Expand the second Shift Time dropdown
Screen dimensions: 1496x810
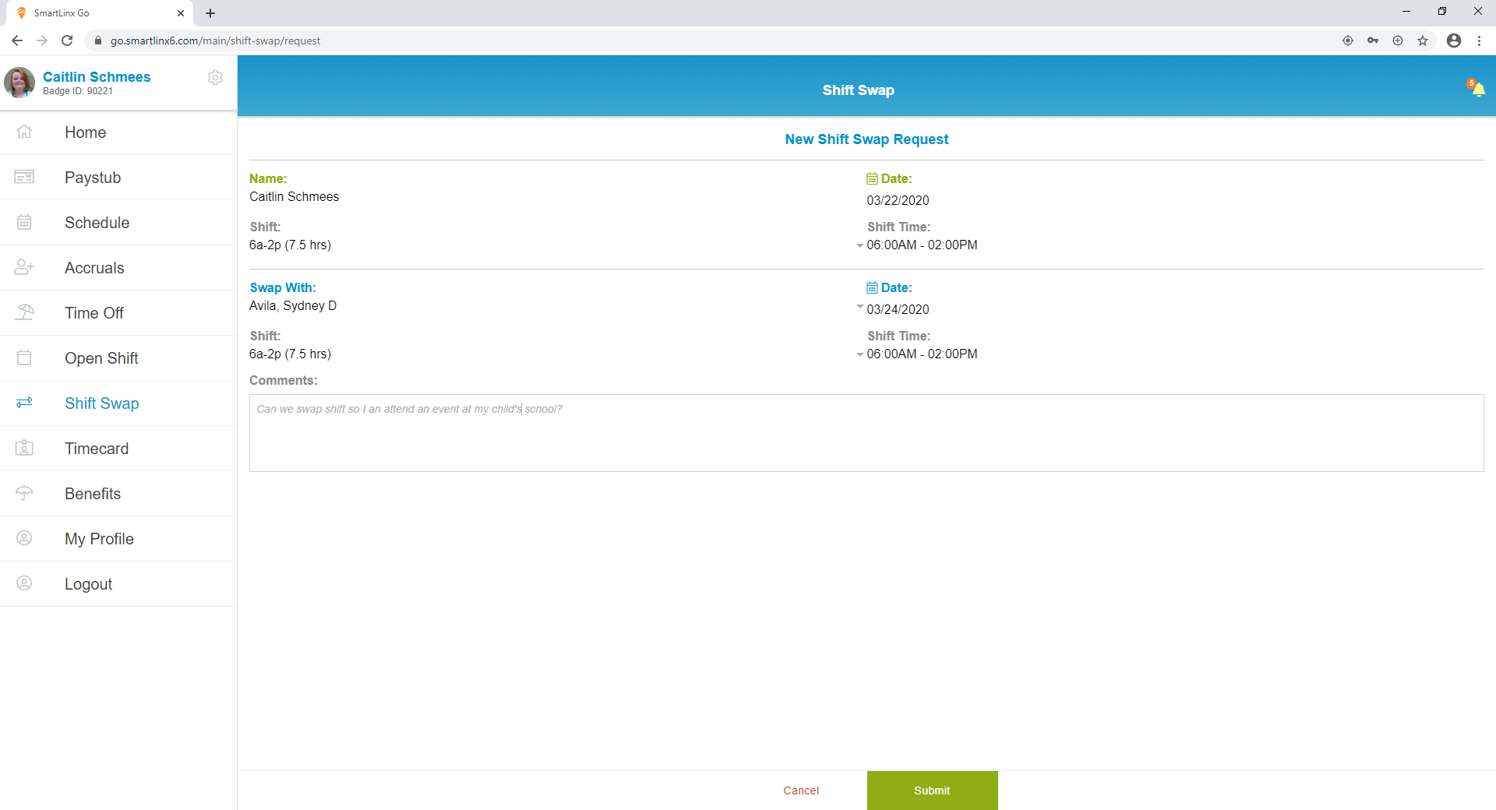click(859, 354)
